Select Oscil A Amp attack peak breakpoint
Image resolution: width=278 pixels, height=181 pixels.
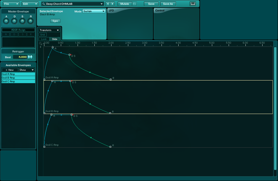point(53,47)
